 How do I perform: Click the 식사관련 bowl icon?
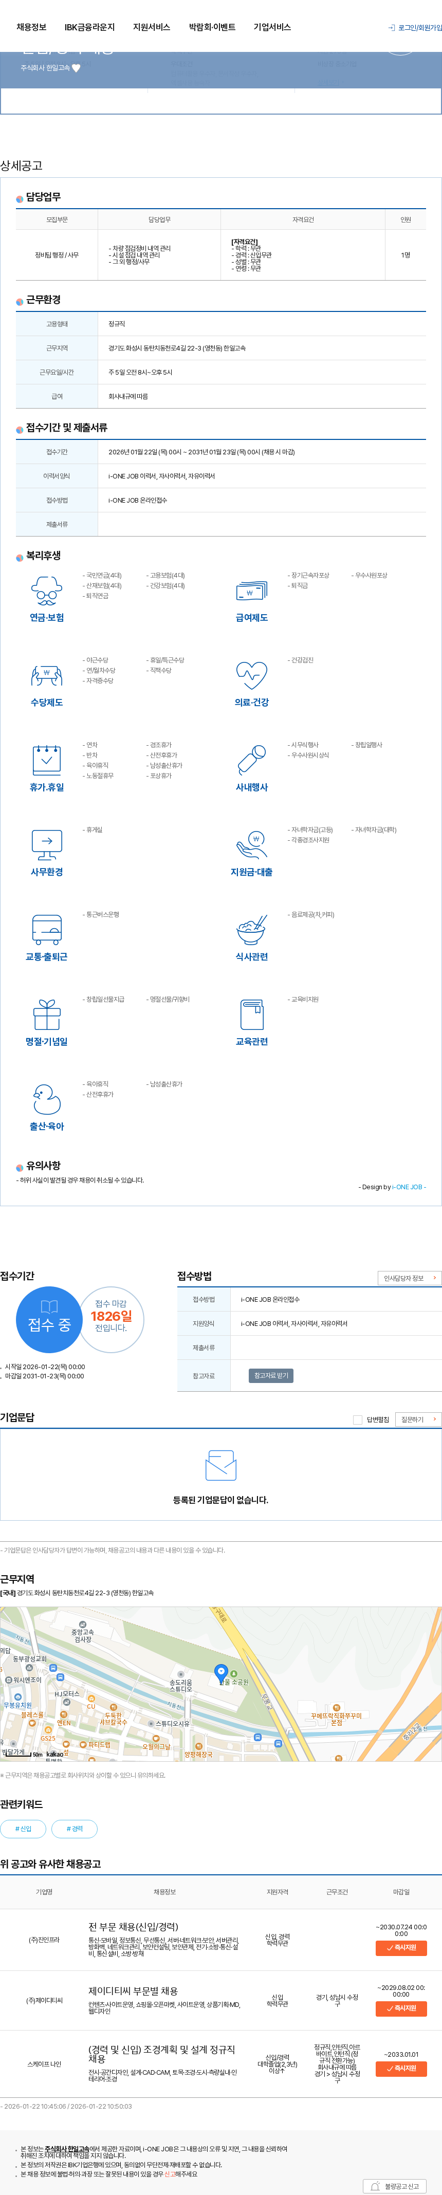251,929
